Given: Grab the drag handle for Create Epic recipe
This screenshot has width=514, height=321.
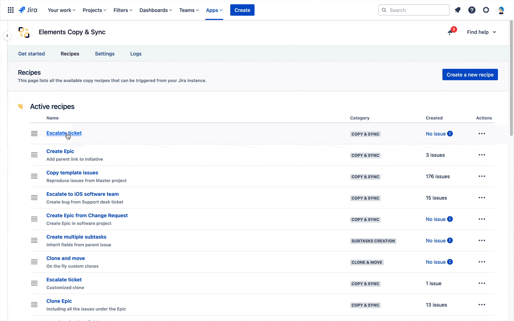Looking at the screenshot, I should click(x=34, y=155).
